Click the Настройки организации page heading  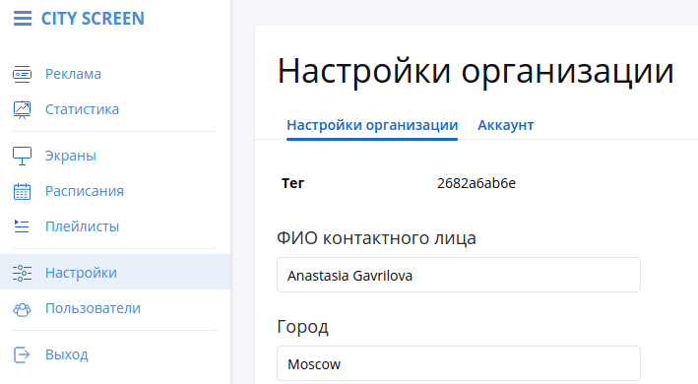[x=476, y=71]
